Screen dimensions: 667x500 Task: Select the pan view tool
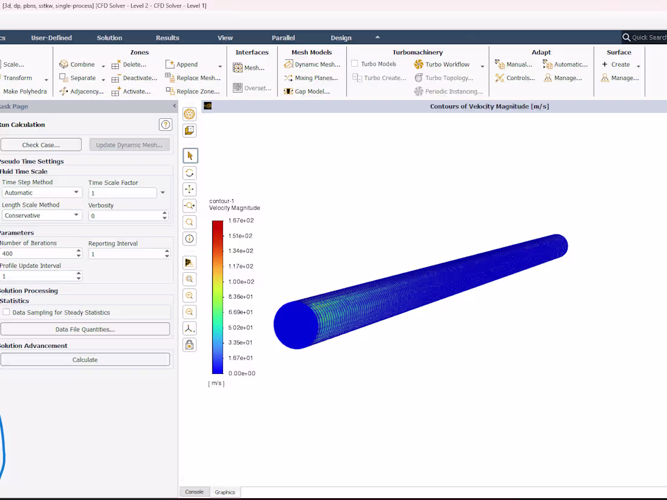(189, 189)
